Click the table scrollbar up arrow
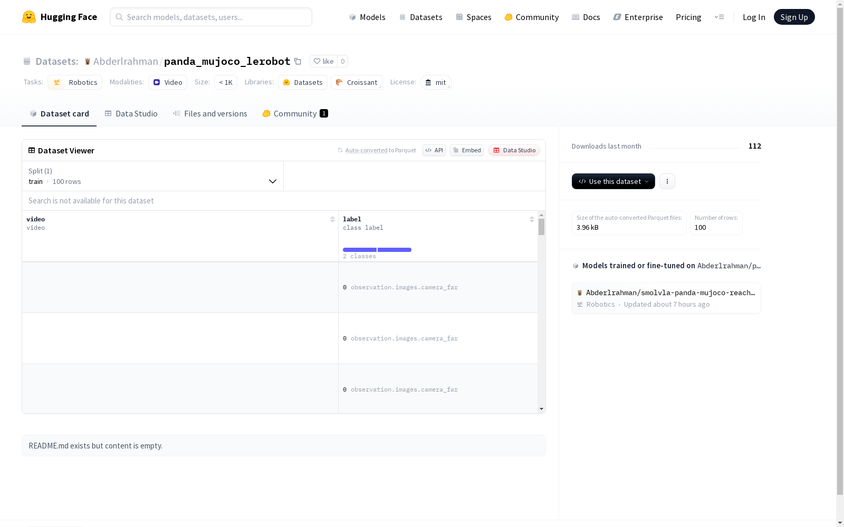 541,215
